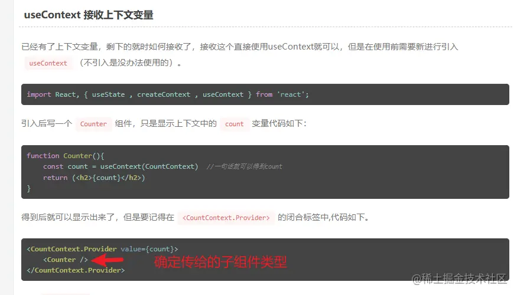Viewport: 517px width, 295px height.
Task: Click 'const count = useContext(CountContext)' line
Action: pyautogui.click(x=121, y=166)
